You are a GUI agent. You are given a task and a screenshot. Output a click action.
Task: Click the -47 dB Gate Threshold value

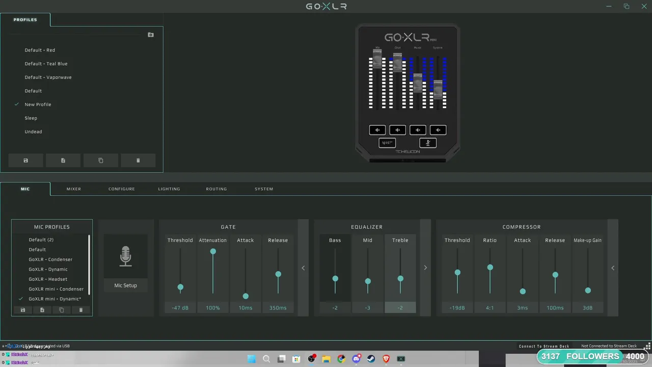(x=180, y=308)
